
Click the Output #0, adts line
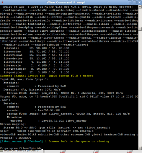click(x=69, y=96)
